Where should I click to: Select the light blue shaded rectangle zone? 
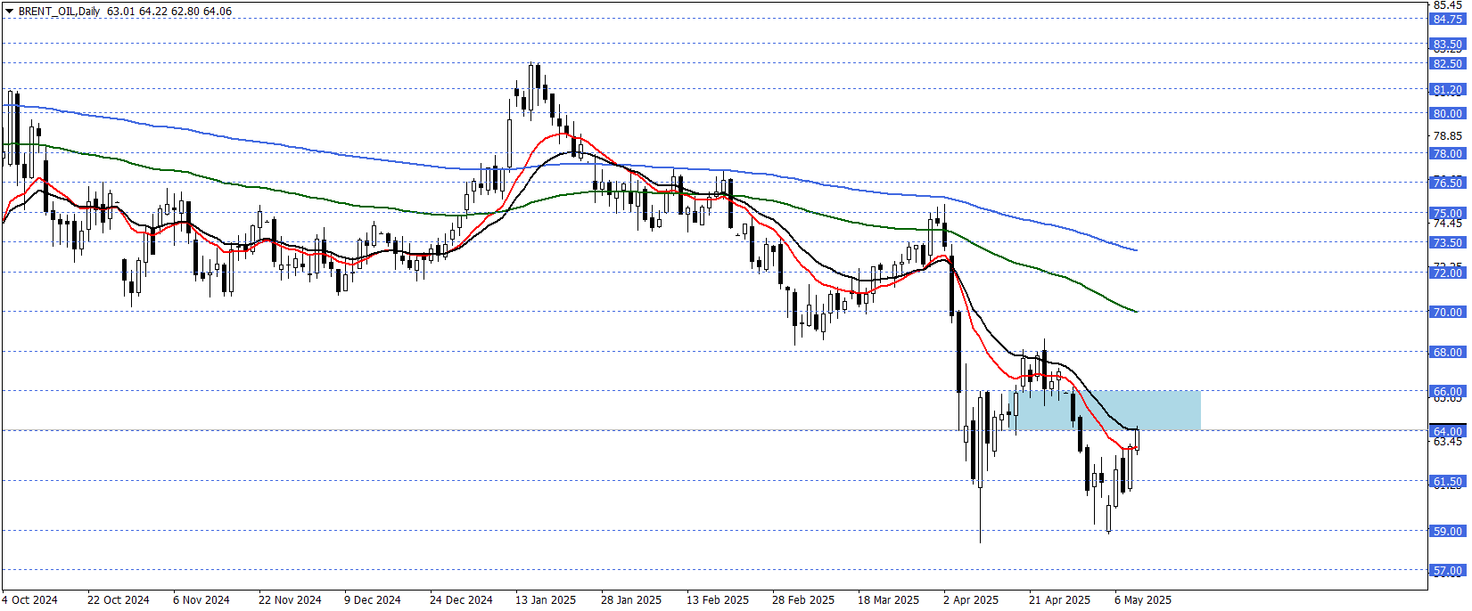point(1105,411)
